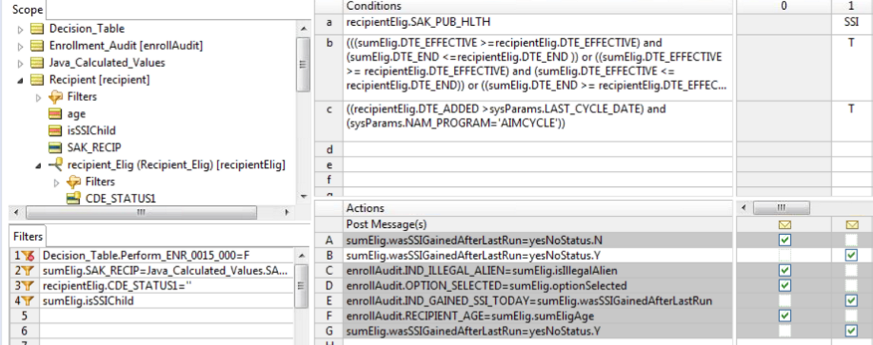Select condition b date range expression

(x=537, y=67)
